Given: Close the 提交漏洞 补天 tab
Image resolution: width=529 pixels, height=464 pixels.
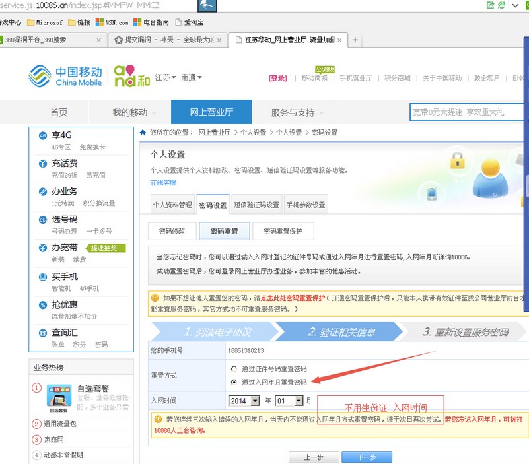Looking at the screenshot, I should pos(219,40).
